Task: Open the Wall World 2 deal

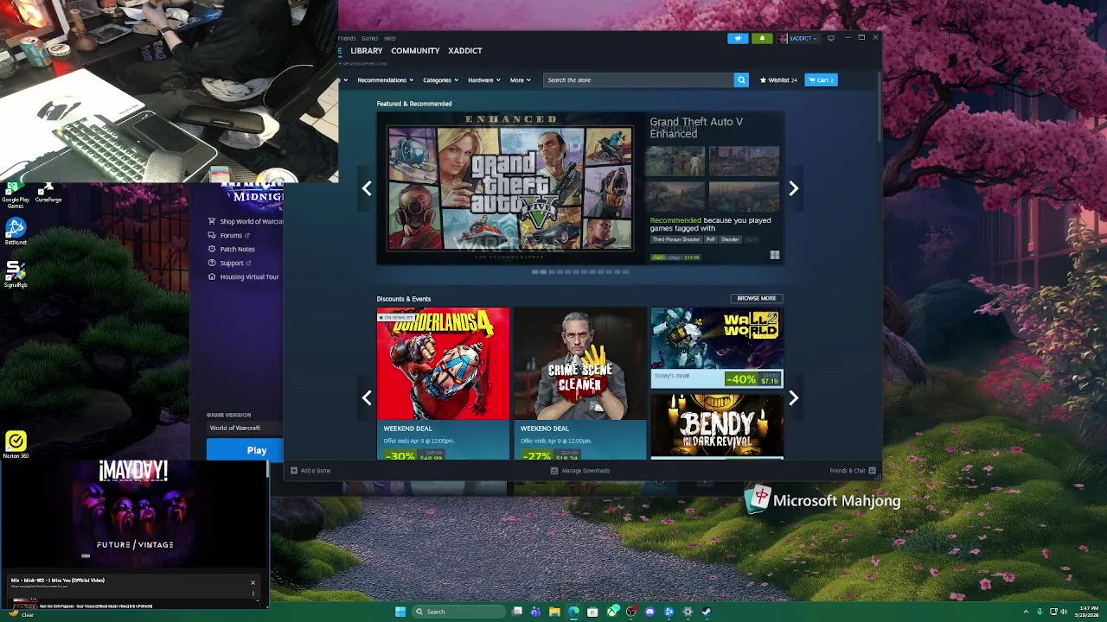Action: (717, 347)
